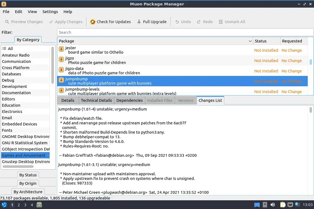The height and width of the screenshot is (209, 314).
Task: Open the View menu
Action: pos(32,12)
